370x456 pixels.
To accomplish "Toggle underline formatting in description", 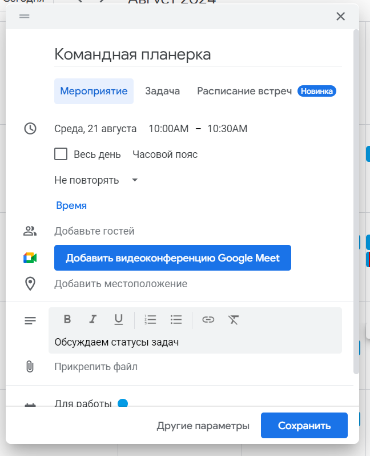I will point(118,319).
